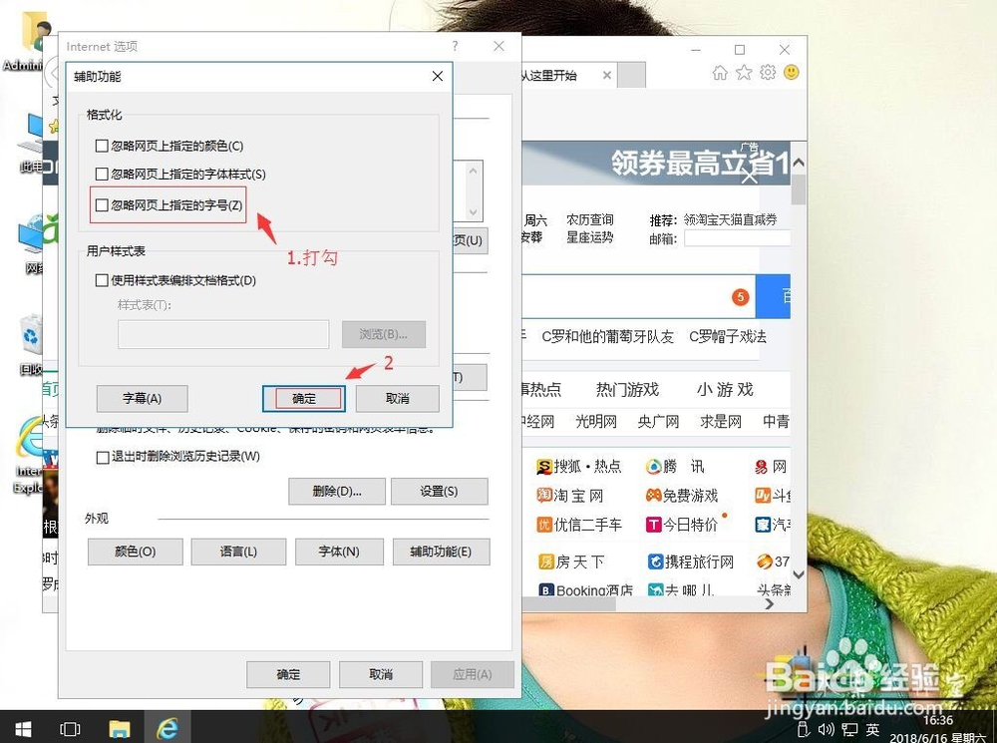Open the IE home icon
997x743 pixels.
click(x=720, y=73)
